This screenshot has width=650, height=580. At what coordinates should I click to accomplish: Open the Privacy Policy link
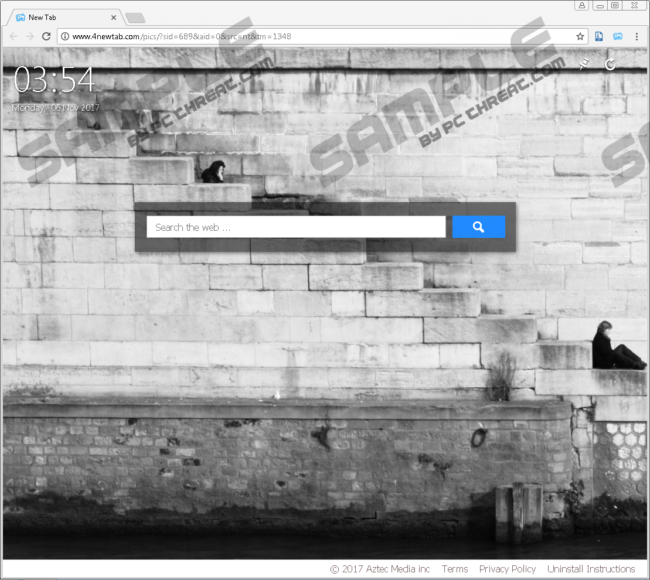click(507, 569)
